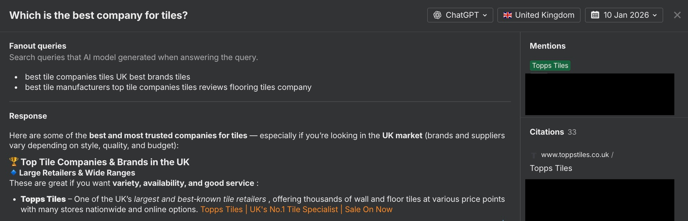The height and width of the screenshot is (221, 688).
Task: Click the blue diamond icon by Large Retailers
Action: tap(14, 172)
